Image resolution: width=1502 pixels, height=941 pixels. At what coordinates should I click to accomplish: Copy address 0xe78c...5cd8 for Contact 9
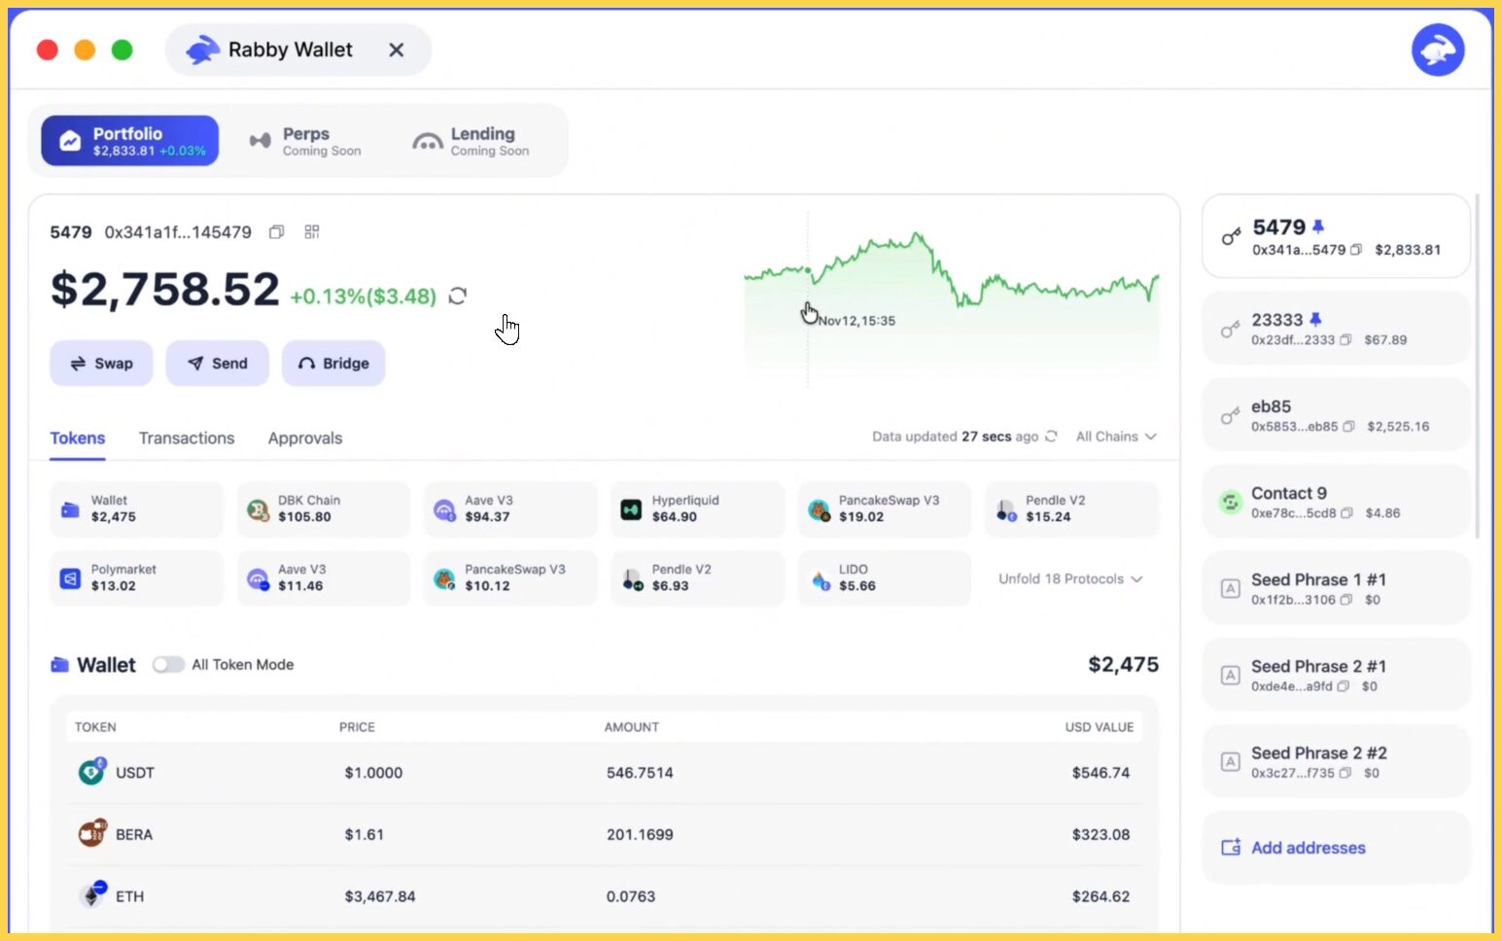[x=1346, y=513]
